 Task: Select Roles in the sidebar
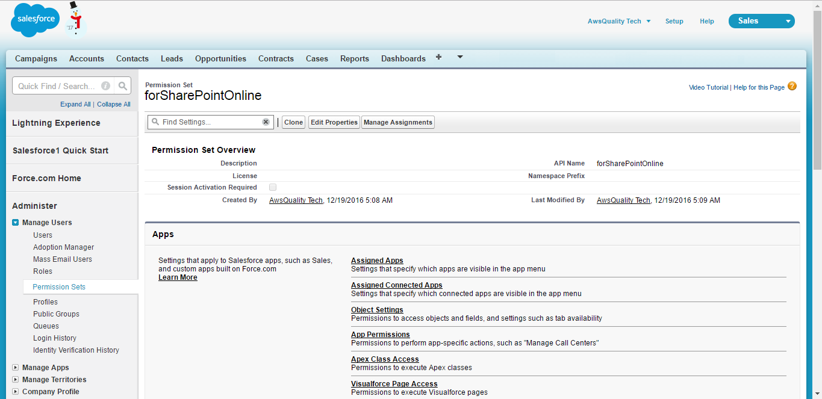click(x=43, y=271)
